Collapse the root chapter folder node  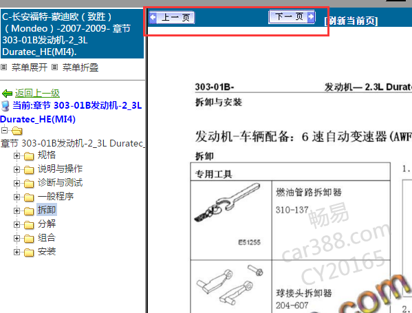[4, 130]
